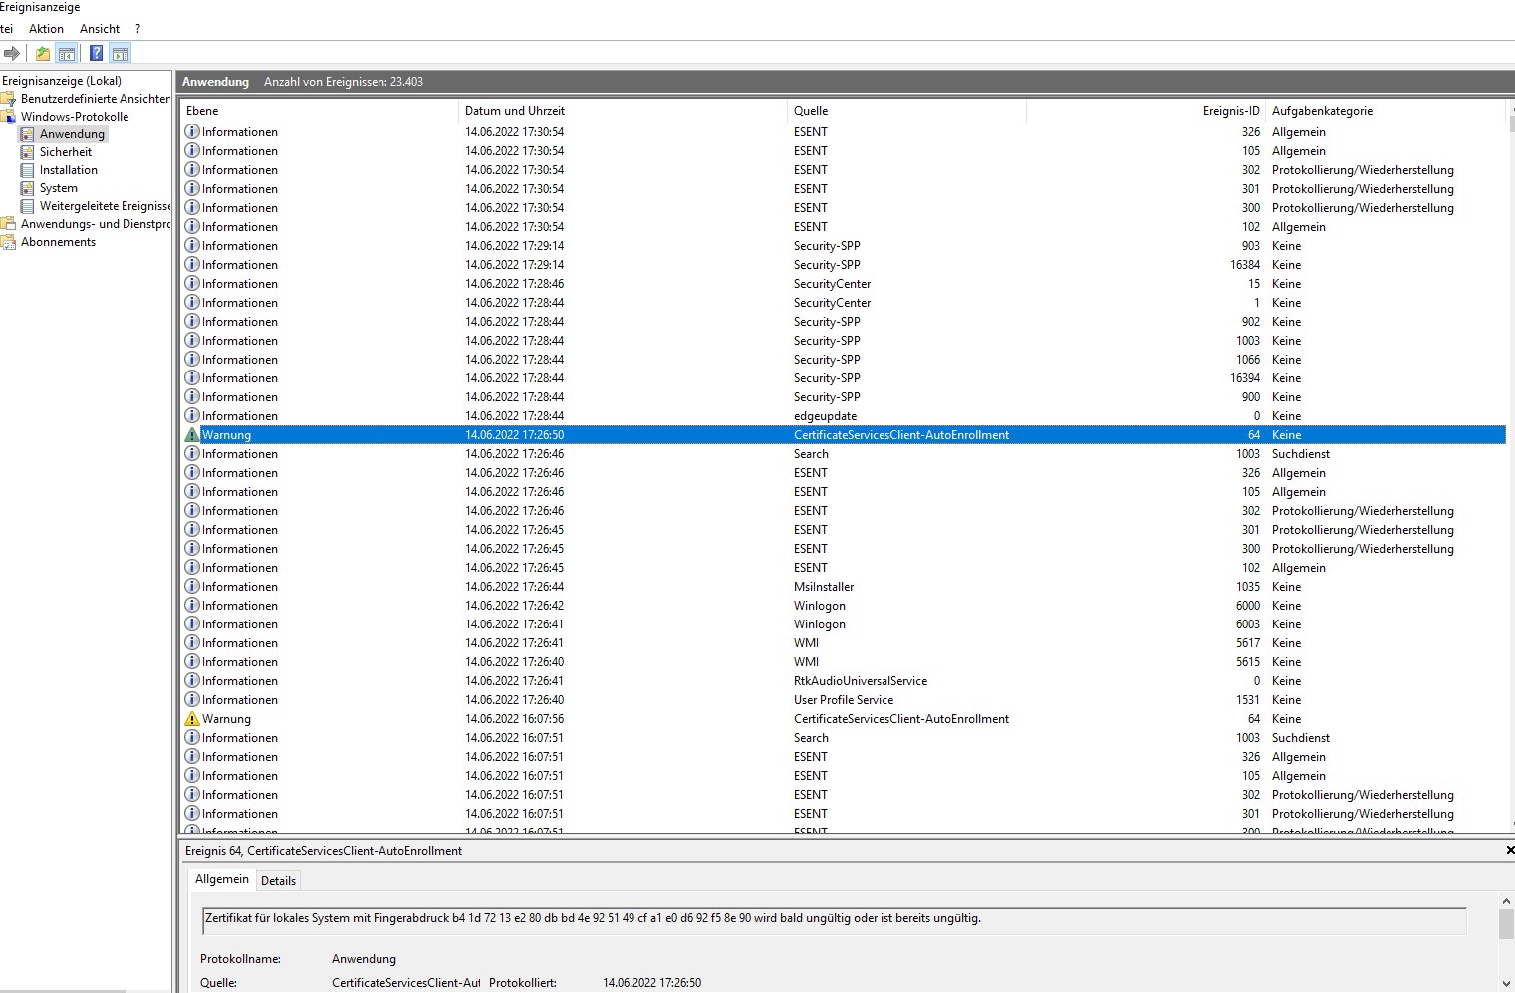Click the Benutzerdefinierte Ansichten folder icon
Image resolution: width=1515 pixels, height=993 pixels.
click(x=8, y=99)
